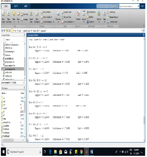Create a New Live Script

click(x=9, y=17)
